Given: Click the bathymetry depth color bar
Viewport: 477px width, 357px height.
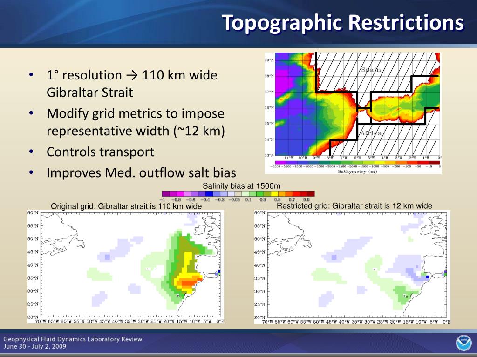Looking at the screenshot, I should click(357, 162).
